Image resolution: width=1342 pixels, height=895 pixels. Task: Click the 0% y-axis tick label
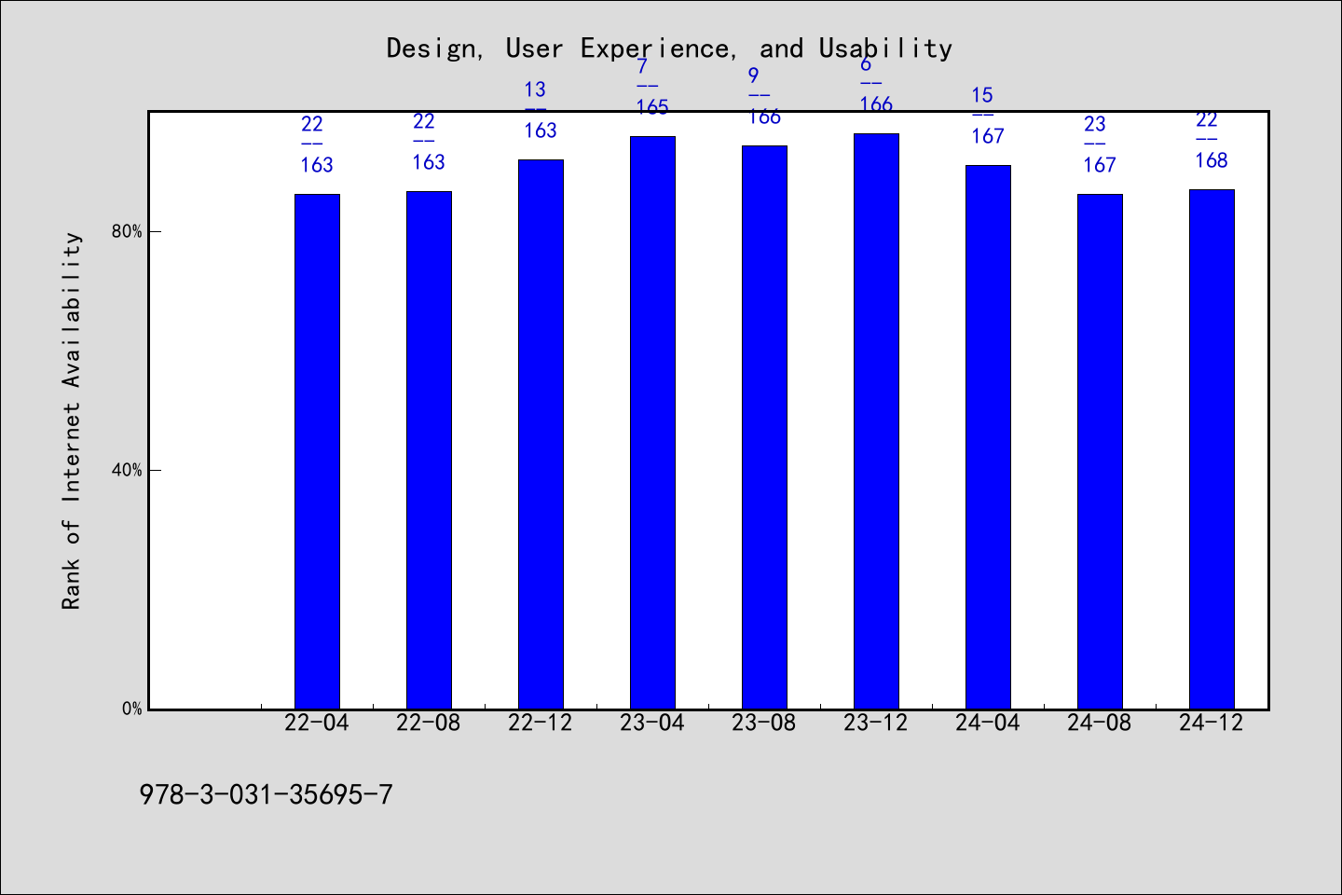point(132,709)
